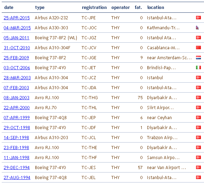Click the Turkey flag in the Van Airport row
This screenshot has width=204, height=188.
[x=198, y=167]
